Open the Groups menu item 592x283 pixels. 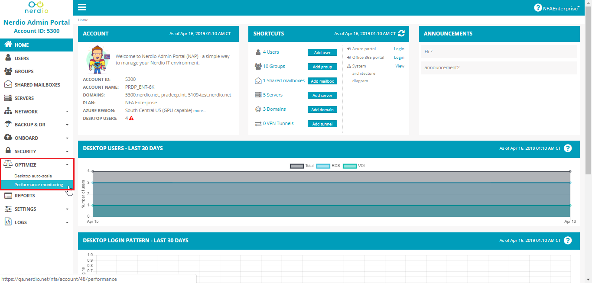click(x=36, y=71)
